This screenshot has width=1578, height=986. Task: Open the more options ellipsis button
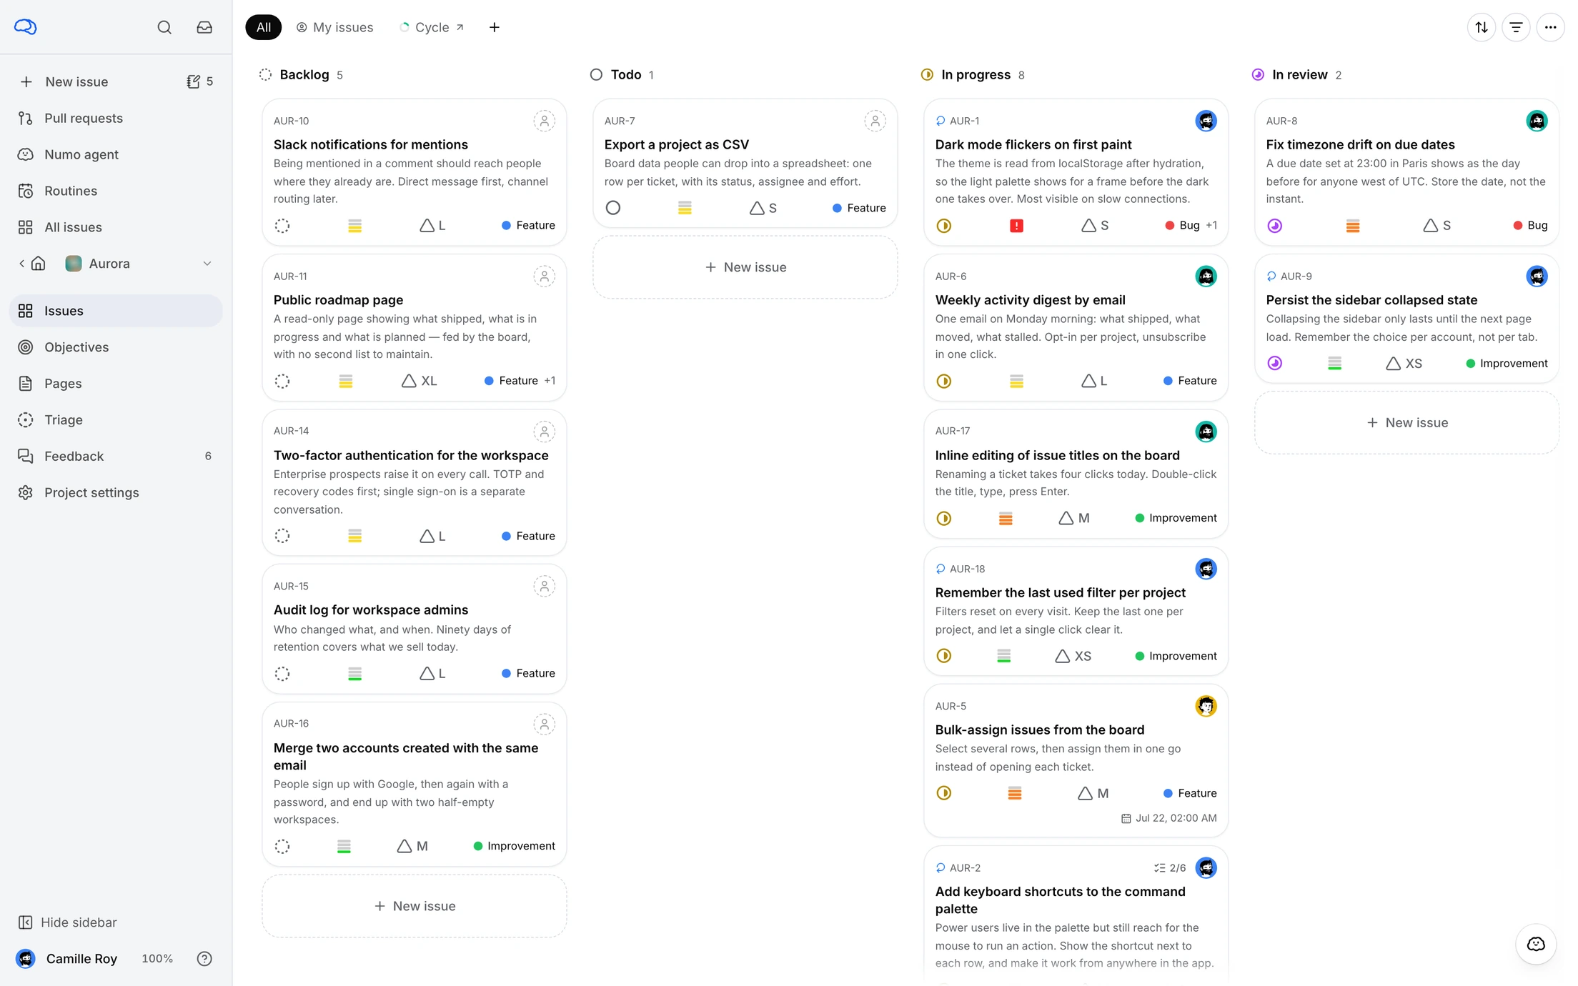coord(1550,27)
